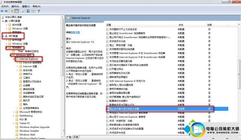Image resolution: width=241 pixels, height=140 pixels.
Task: Open the Help question-mark toolbar icon
Action: click(x=28, y=11)
